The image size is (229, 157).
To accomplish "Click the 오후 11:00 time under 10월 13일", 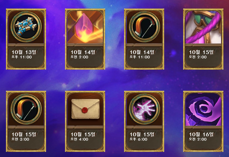I will [22, 57].
